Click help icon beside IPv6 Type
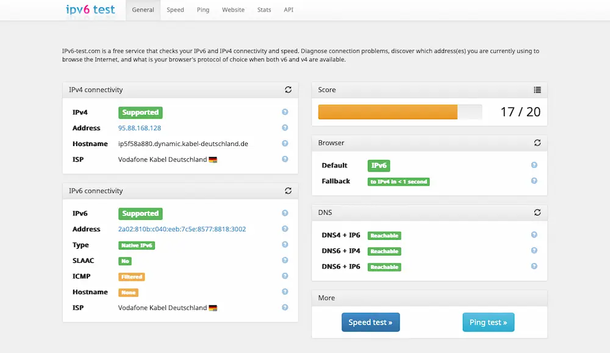Viewport: 610px width, 353px height. pos(285,245)
